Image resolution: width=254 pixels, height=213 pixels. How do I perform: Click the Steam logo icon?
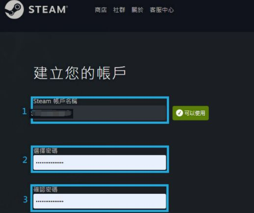(x=14, y=9)
